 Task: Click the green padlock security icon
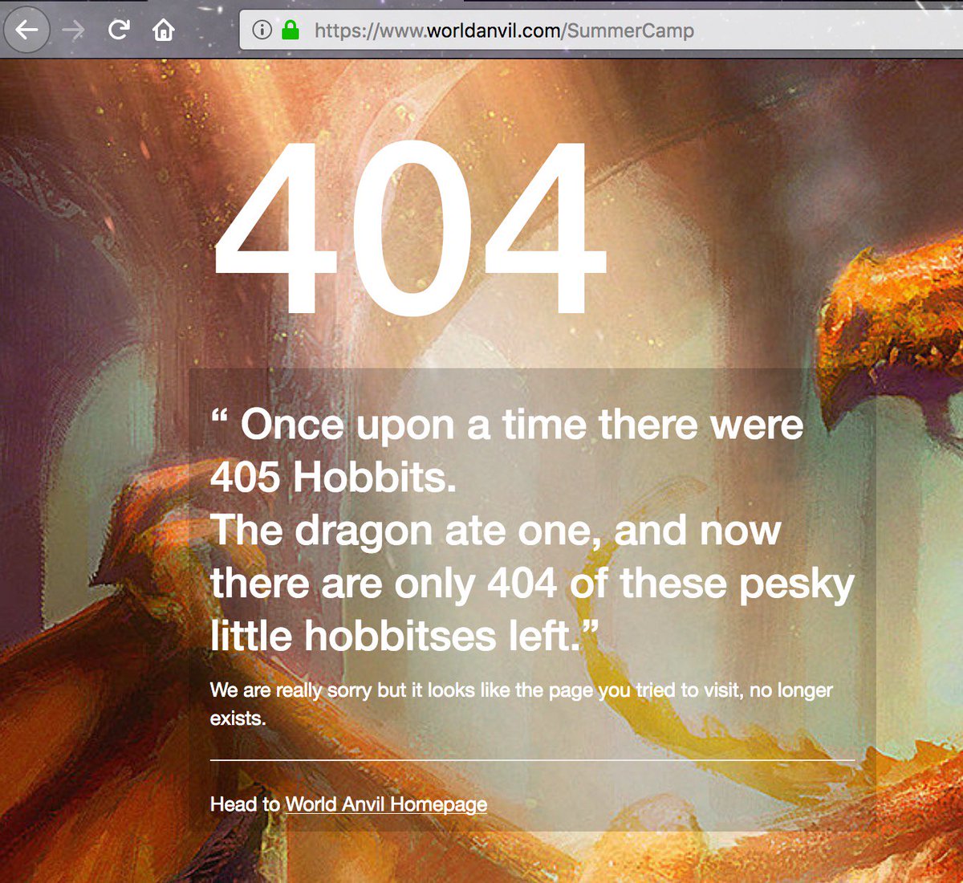(290, 31)
